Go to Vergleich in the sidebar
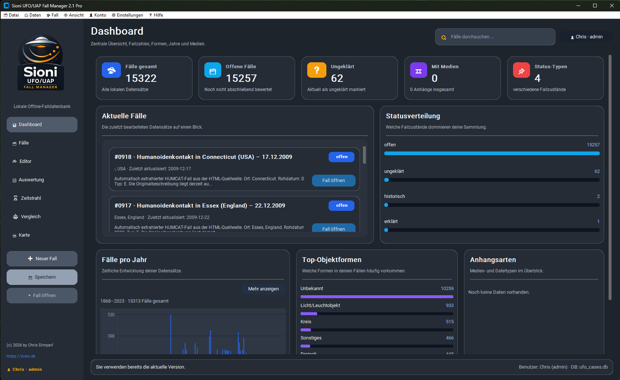Viewport: 620px width, 380px height. (31, 217)
